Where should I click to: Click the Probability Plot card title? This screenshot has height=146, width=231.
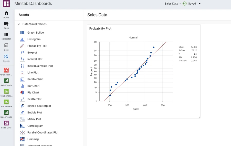click(x=100, y=28)
